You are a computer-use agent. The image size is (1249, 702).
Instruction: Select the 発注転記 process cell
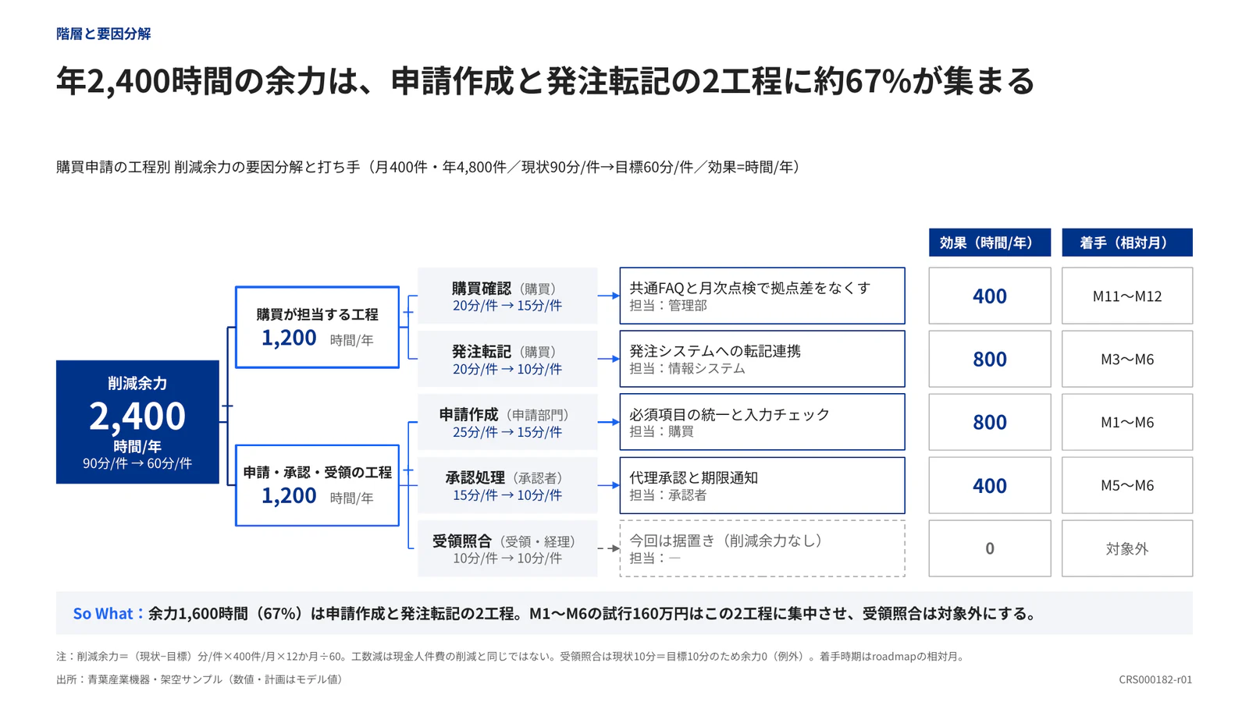click(507, 359)
